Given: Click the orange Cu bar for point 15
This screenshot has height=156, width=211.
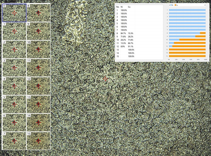Looking at the screenshot, I should point(187,56).
